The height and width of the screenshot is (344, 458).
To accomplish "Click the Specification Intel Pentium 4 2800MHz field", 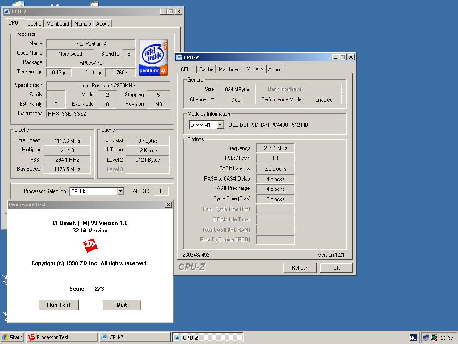I will 108,86.
